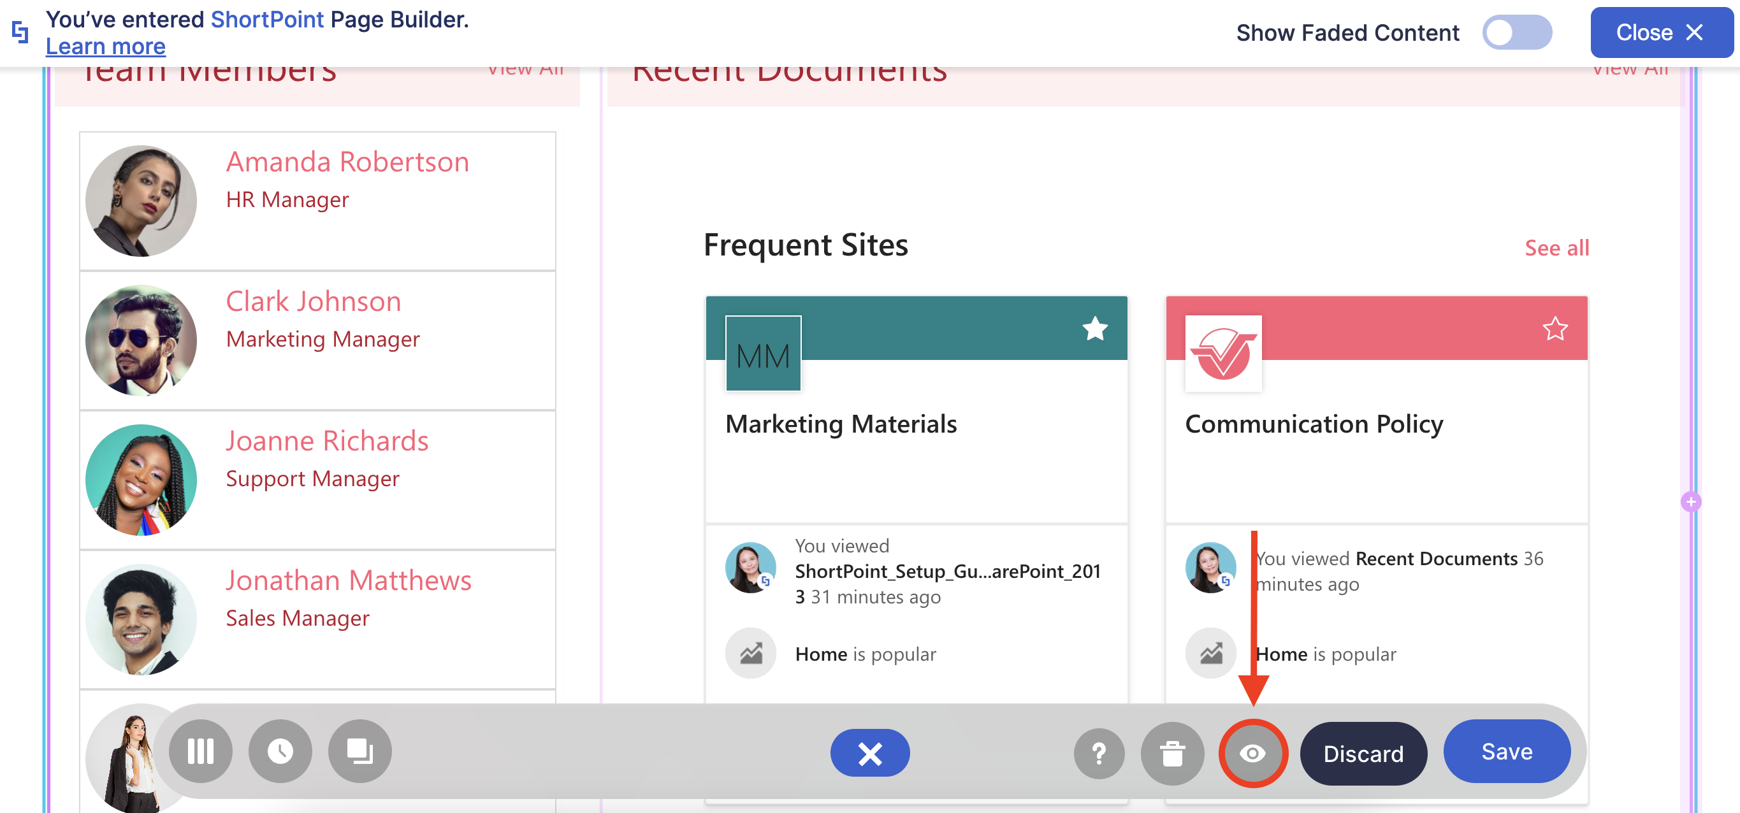Click the ShortPoint logo icon at top left
Image resolution: width=1740 pixels, height=813 pixels.
[20, 32]
